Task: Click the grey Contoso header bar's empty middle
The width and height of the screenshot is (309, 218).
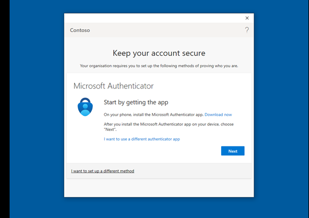Action: pyautogui.click(x=166, y=30)
